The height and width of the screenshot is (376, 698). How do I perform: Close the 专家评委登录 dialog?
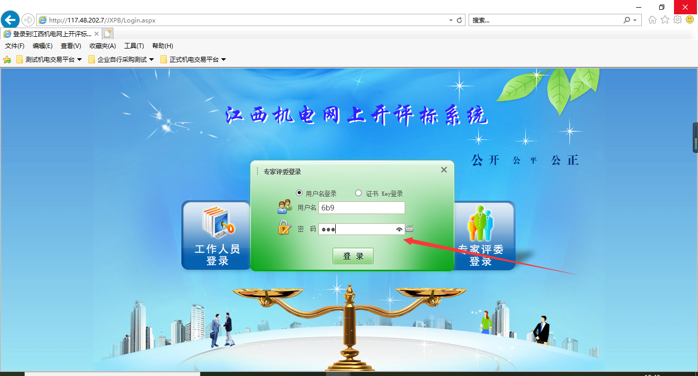[444, 170]
